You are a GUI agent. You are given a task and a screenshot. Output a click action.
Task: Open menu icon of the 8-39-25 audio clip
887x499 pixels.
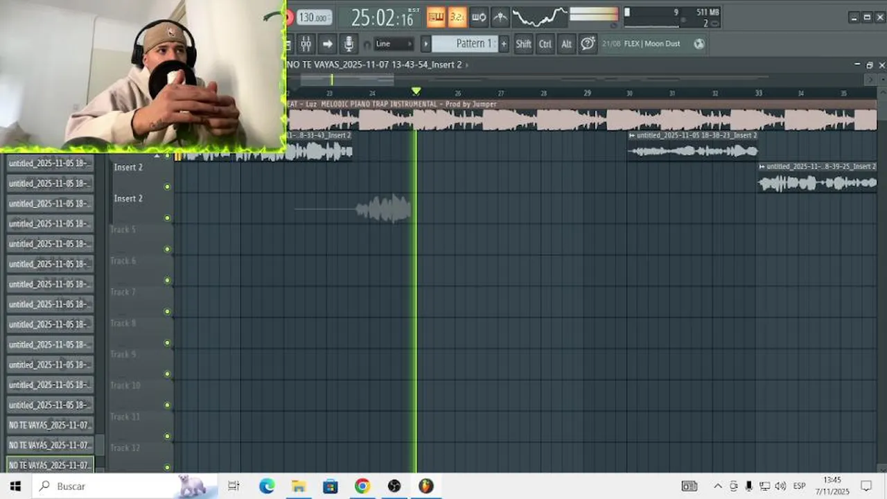point(762,167)
